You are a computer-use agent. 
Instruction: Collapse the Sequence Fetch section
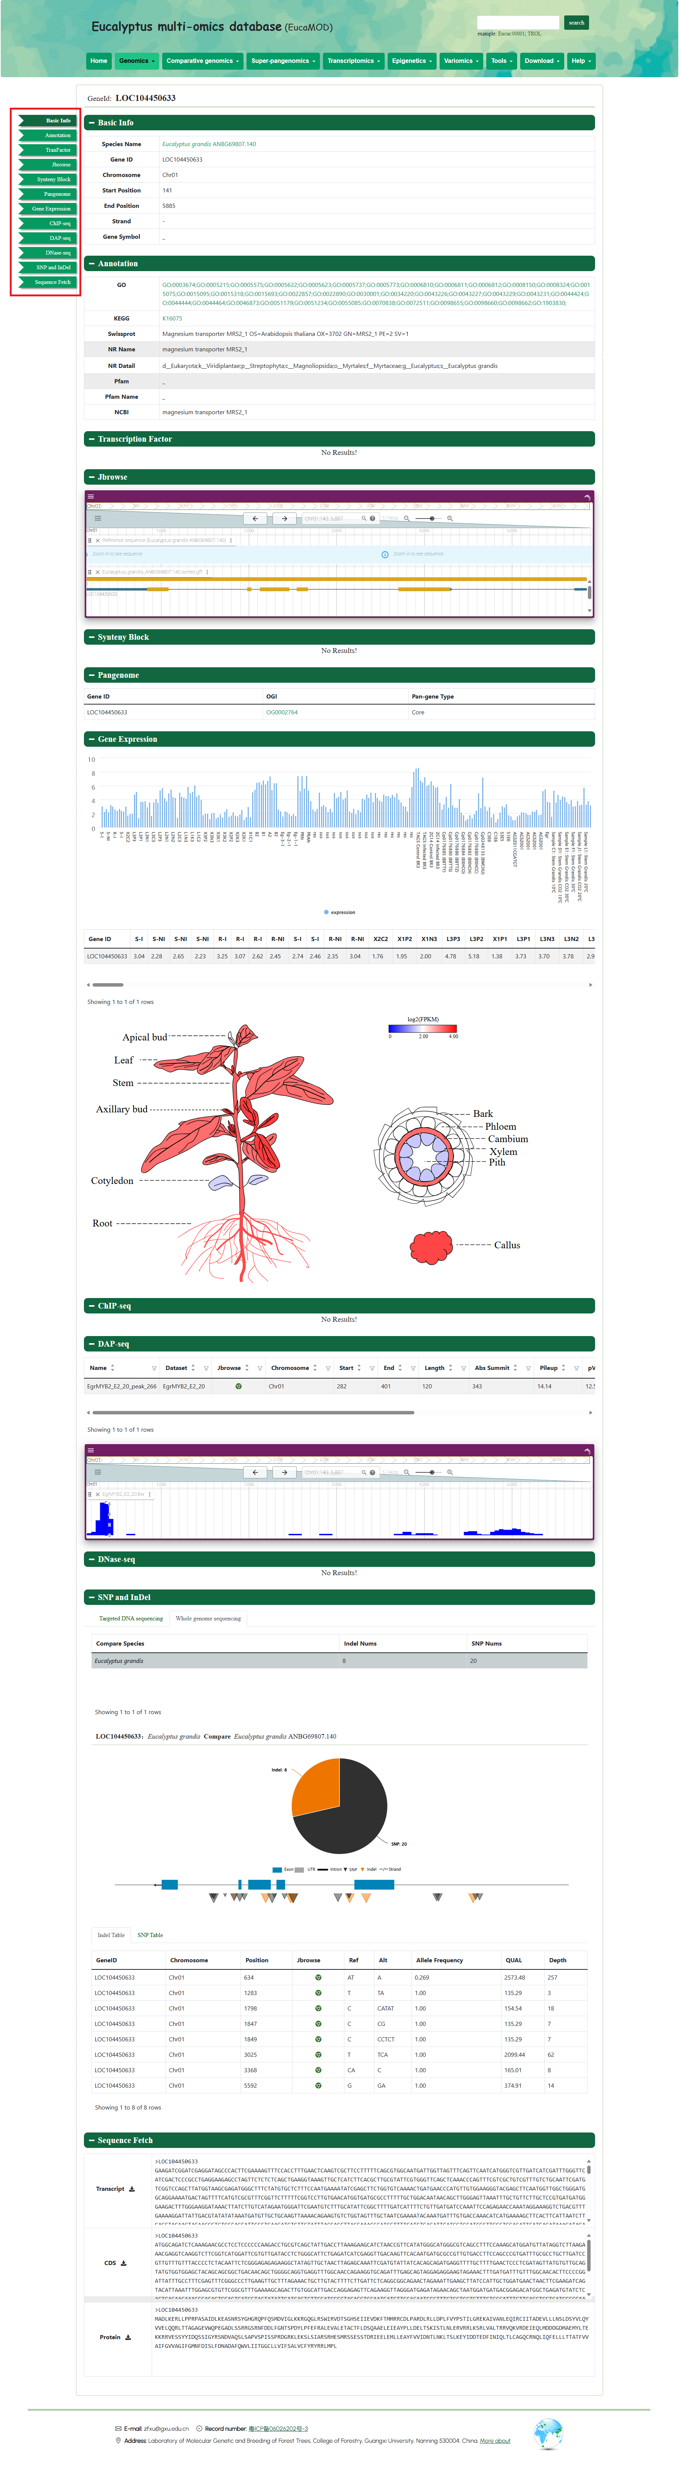click(91, 2140)
